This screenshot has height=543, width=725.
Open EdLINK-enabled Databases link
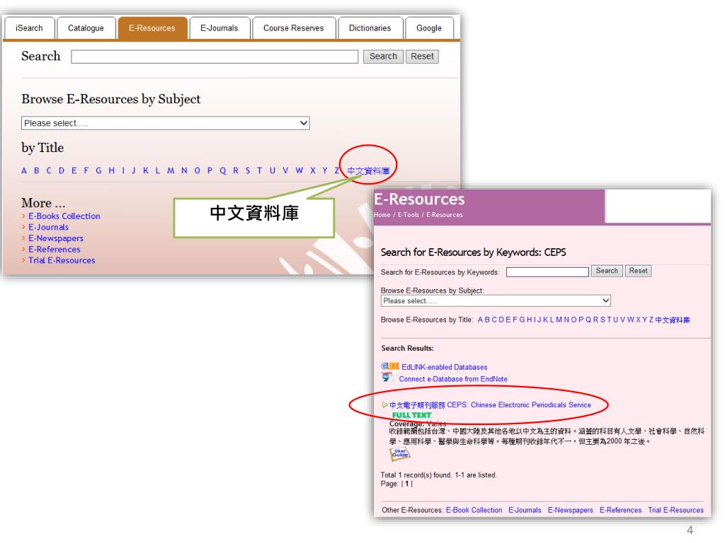(x=445, y=367)
